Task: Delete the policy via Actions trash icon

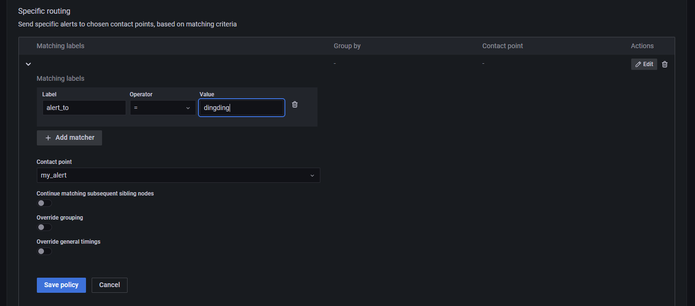Action: [x=665, y=64]
